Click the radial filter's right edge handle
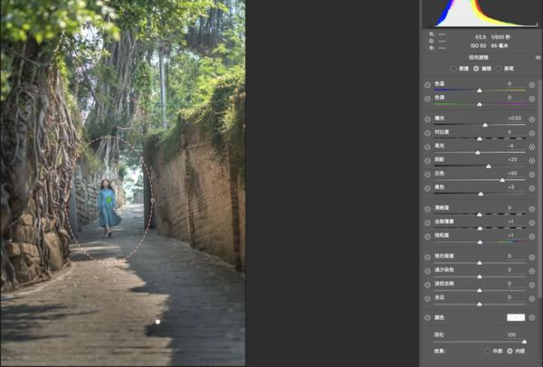 (x=152, y=200)
